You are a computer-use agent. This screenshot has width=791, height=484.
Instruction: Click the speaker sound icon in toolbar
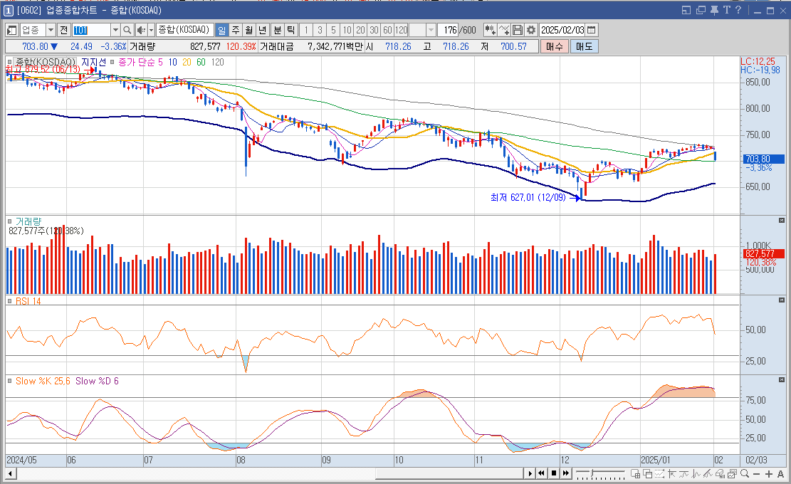141,30
